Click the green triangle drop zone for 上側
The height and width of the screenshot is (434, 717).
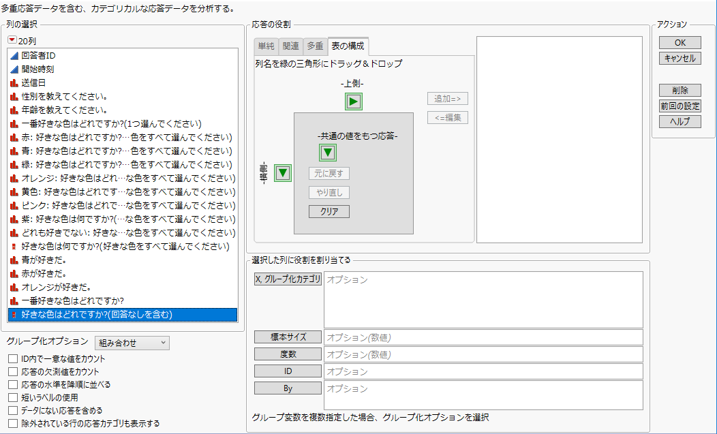click(353, 101)
